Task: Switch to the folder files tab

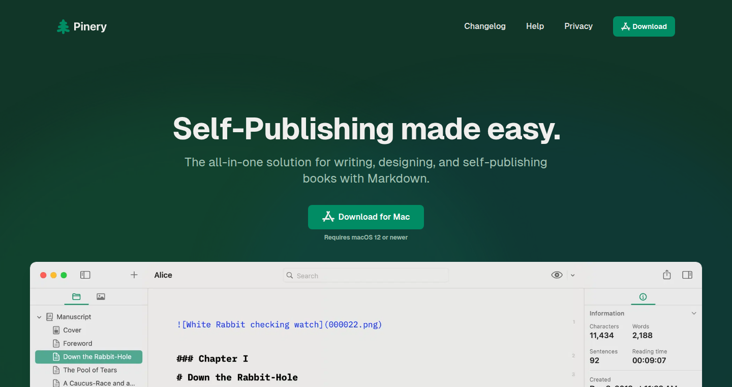Action: pos(76,296)
